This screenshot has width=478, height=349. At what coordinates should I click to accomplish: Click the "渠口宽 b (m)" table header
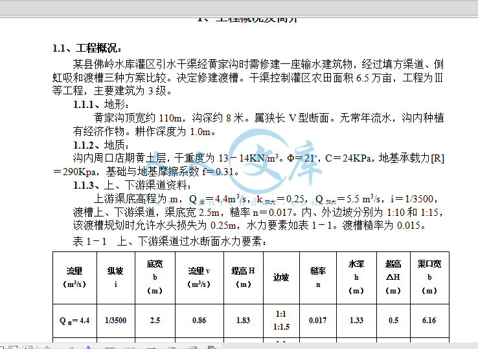(x=429, y=277)
